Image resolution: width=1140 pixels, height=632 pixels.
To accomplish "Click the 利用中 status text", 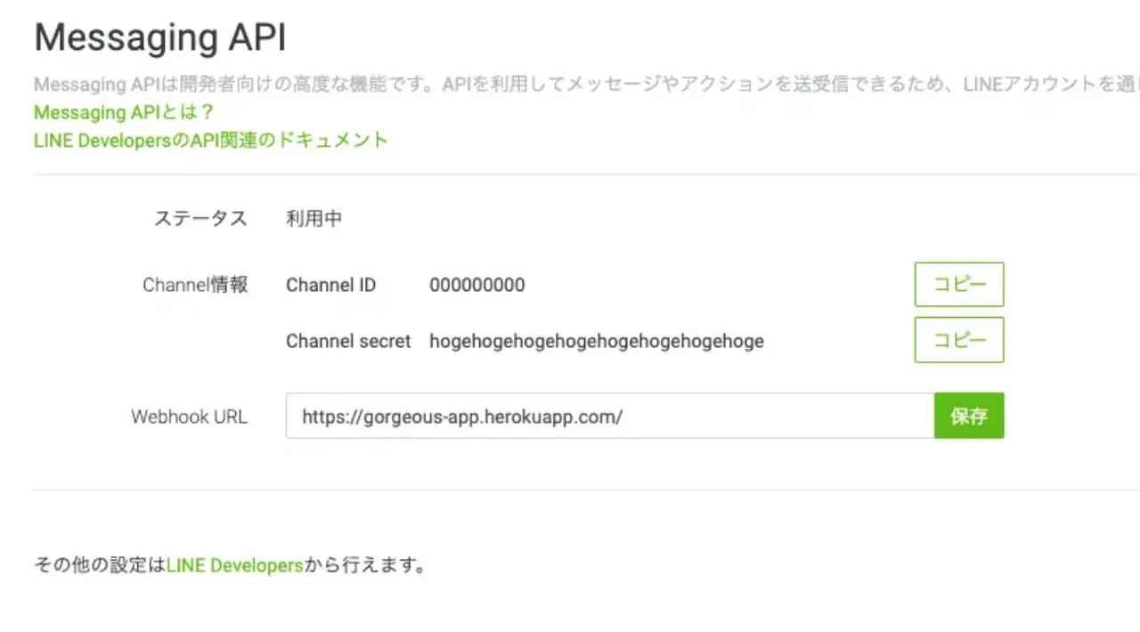I will 313,218.
